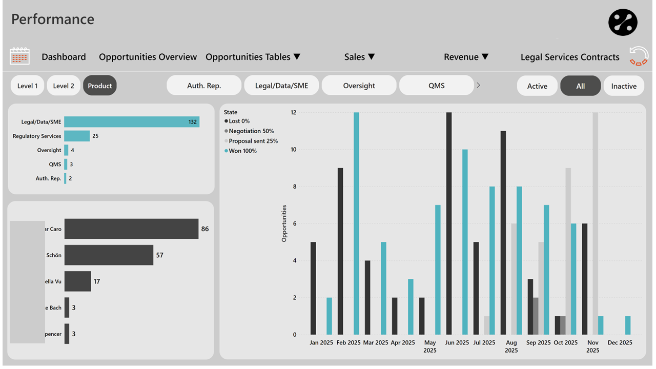656x369 pixels.
Task: Click the Lost 0% legend item
Action: (x=239, y=121)
